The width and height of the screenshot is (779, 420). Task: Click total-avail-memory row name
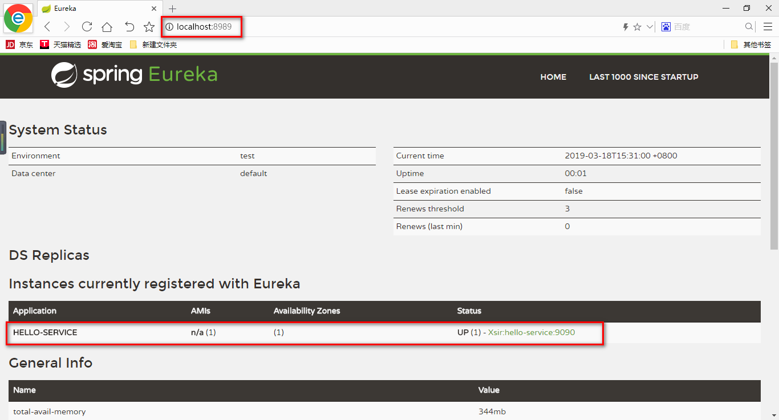pos(50,411)
